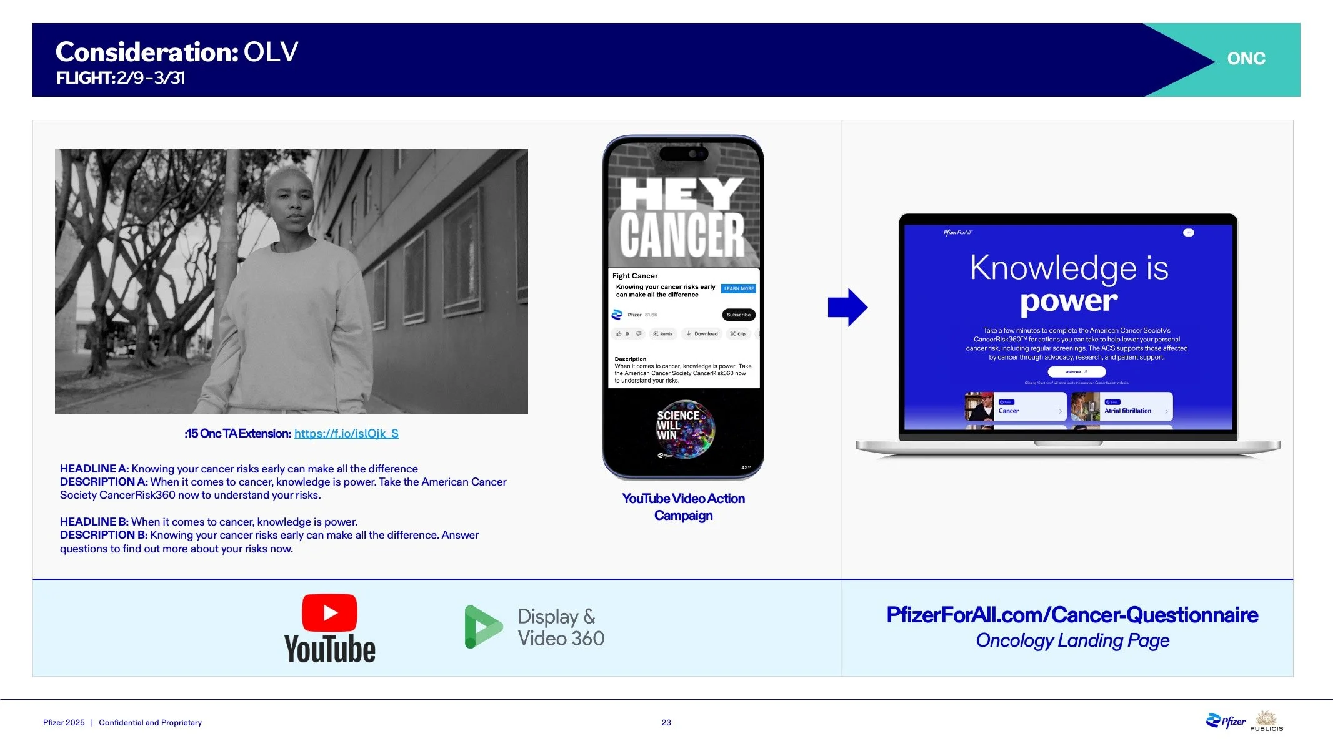Click 'Confidential and Proprietary' footer text
Image resolution: width=1333 pixels, height=749 pixels.
pyautogui.click(x=151, y=722)
